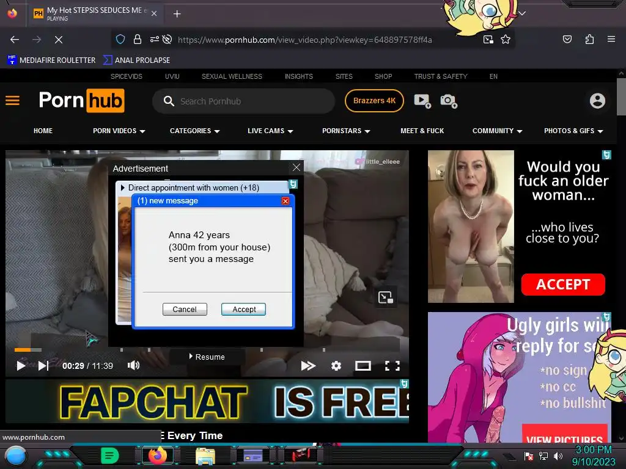Bookmark this page with the star

click(x=506, y=39)
